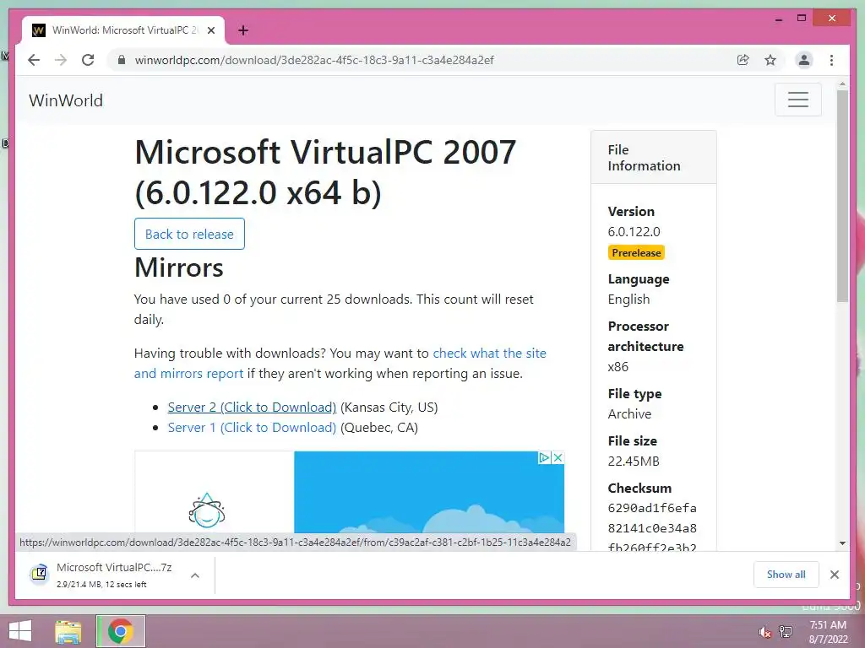This screenshot has height=648, width=865.
Task: Click the Mirrors heading
Action: tap(179, 267)
